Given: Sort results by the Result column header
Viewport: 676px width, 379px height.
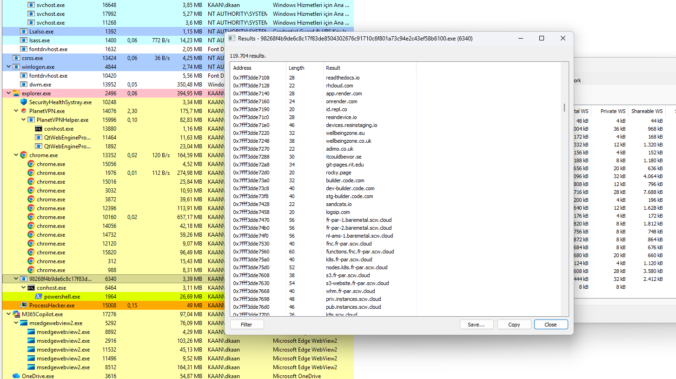Looking at the screenshot, I should click(370, 68).
